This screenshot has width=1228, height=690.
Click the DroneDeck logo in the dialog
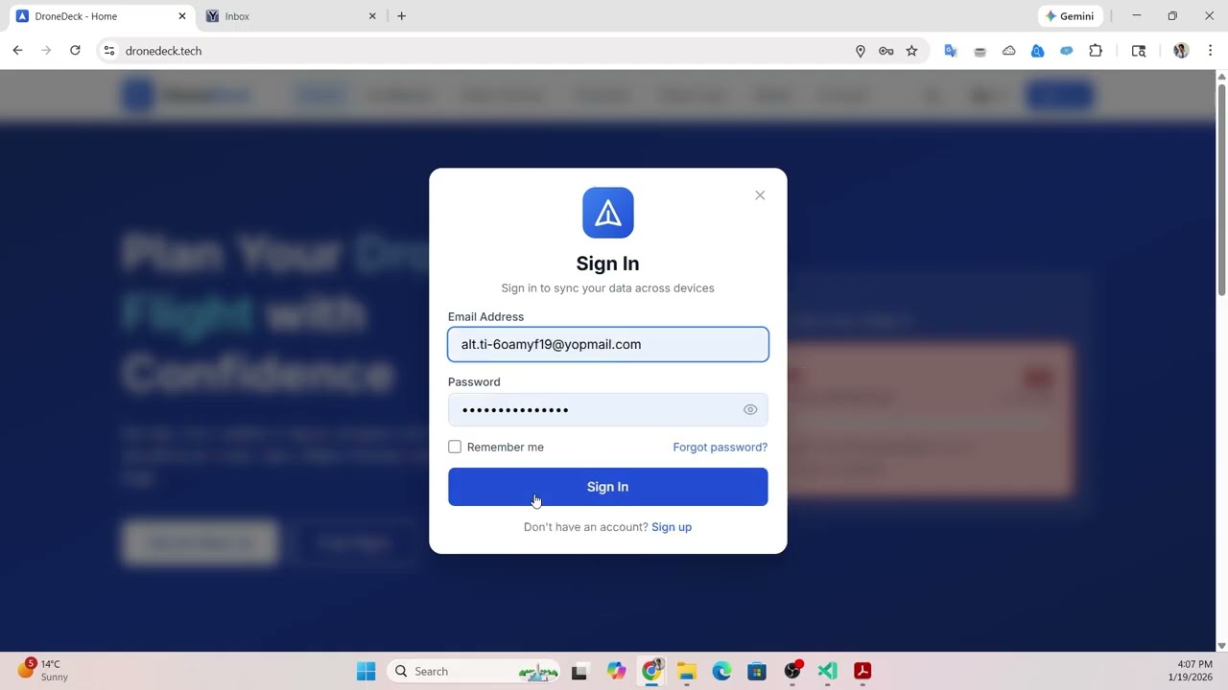click(x=607, y=213)
